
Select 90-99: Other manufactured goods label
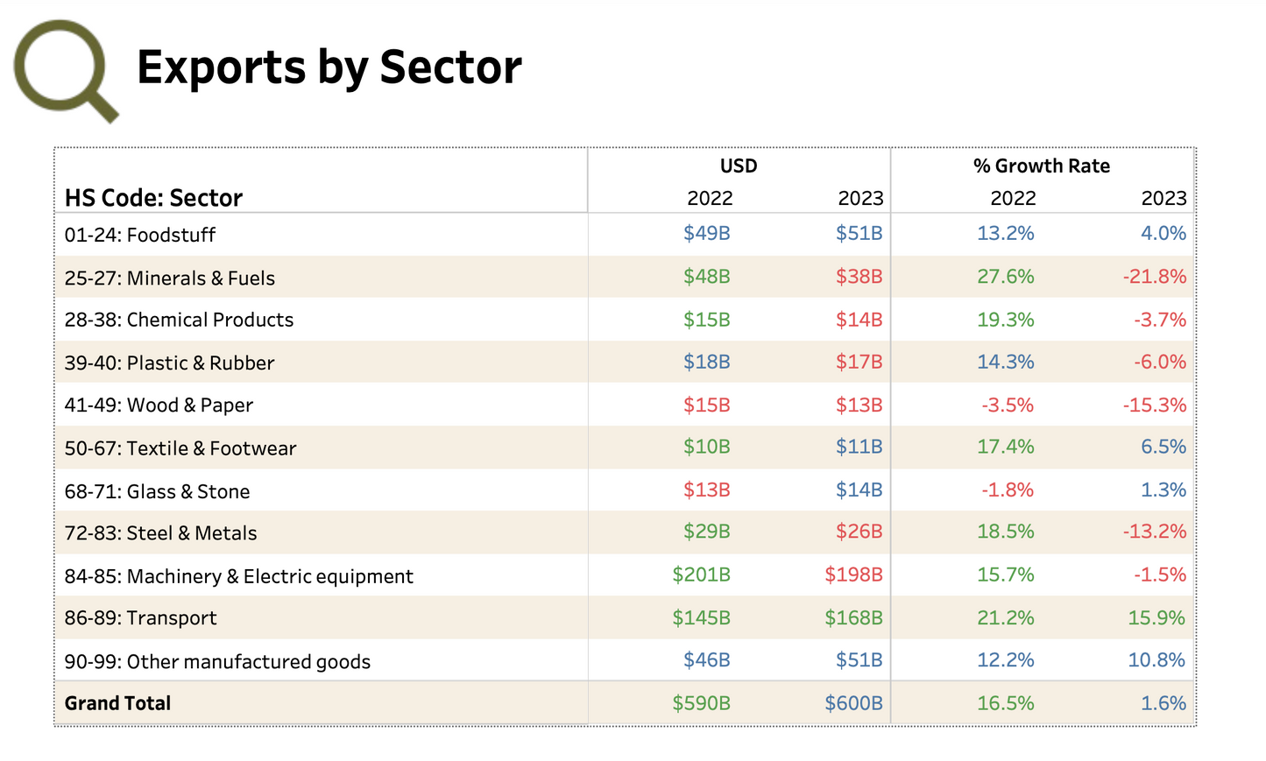pos(217,662)
